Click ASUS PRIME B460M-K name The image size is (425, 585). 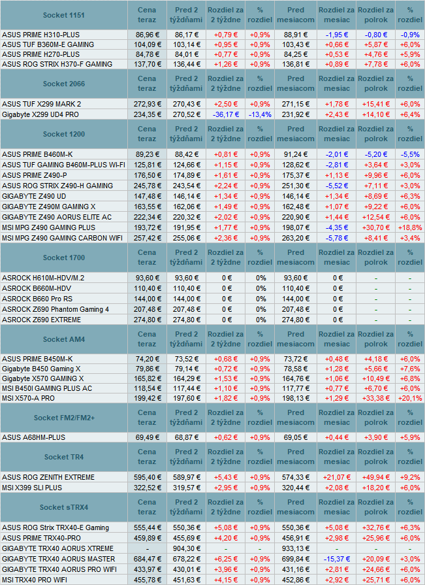[37, 154]
